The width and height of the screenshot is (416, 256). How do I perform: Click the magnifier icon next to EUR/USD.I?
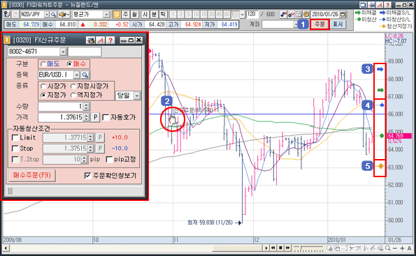[x=85, y=75]
